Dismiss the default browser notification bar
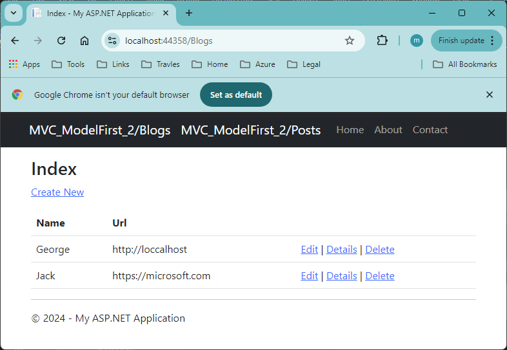This screenshot has width=507, height=350. pyautogui.click(x=490, y=95)
